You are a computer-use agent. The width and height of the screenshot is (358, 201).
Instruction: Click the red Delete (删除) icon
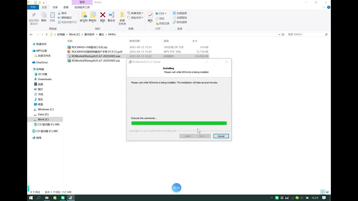pos(103,17)
